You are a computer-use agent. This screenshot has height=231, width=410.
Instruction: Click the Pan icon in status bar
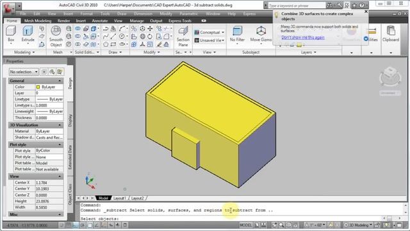point(274,225)
